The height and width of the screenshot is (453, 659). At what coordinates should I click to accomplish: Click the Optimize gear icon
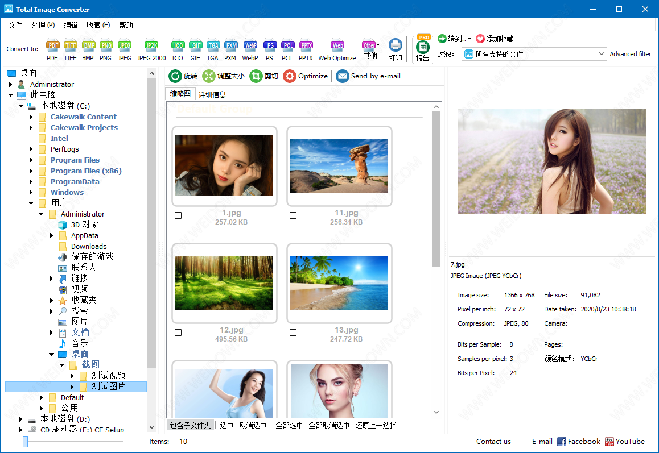290,76
